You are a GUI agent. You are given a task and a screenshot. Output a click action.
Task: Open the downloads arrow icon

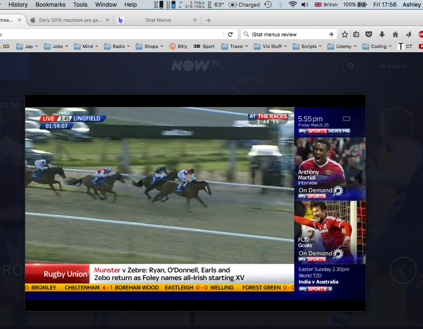pos(382,34)
